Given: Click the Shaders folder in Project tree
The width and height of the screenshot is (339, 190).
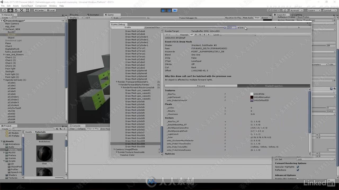Looking at the screenshot, I should [x=12, y=175].
